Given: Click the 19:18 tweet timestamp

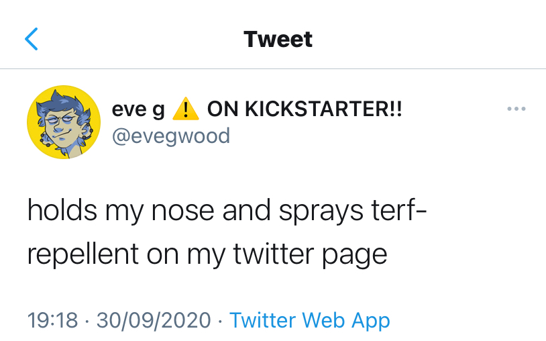Looking at the screenshot, I should coord(53,320).
